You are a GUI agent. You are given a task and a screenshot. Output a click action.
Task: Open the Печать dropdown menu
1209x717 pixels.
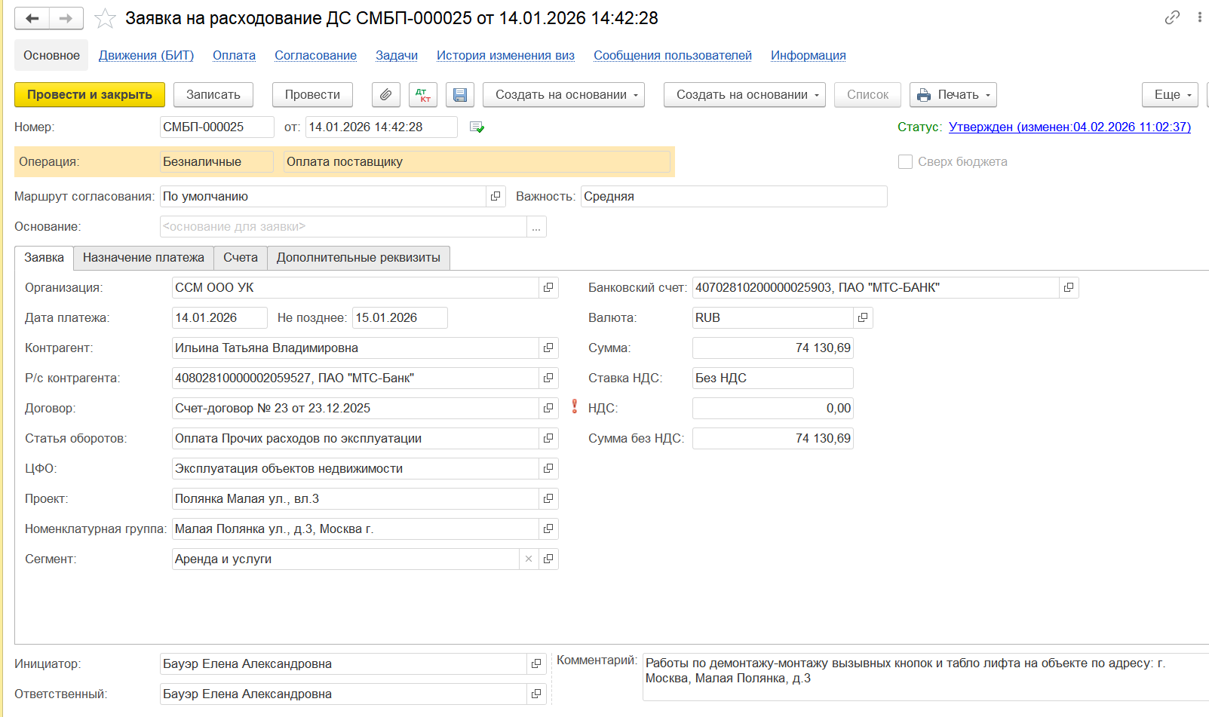pos(953,95)
